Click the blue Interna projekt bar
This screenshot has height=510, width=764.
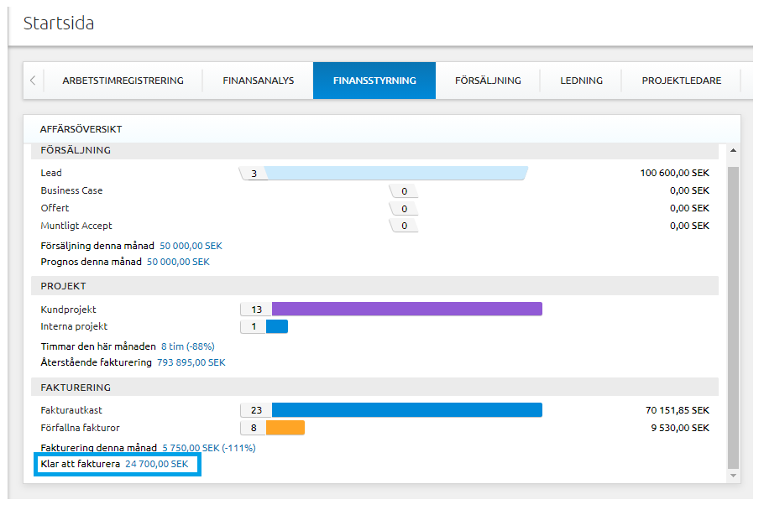coord(277,326)
